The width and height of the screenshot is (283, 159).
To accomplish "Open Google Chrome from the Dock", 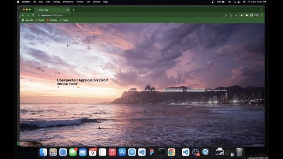I will tap(171, 152).
